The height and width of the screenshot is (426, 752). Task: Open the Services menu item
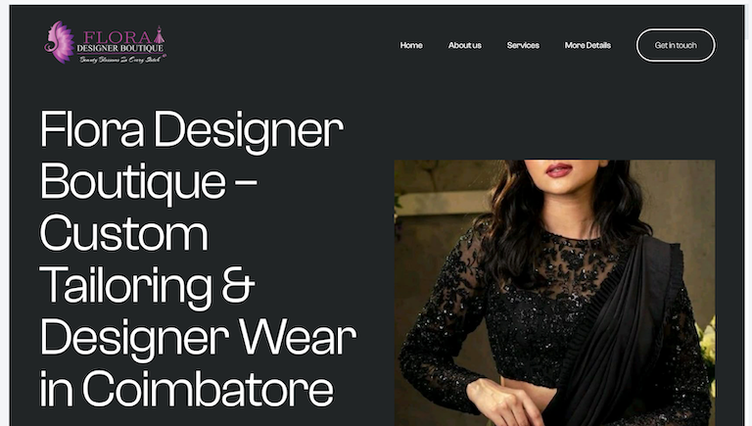pos(523,45)
